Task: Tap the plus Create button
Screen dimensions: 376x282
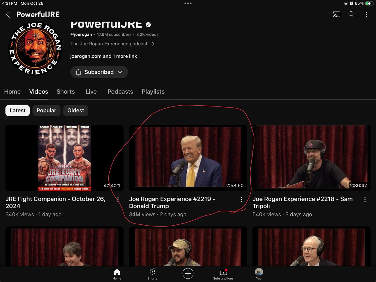Action: coord(188,273)
